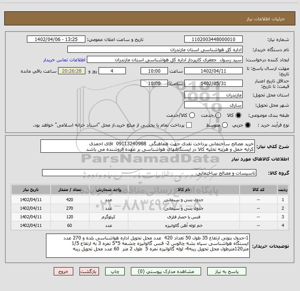Select the کالا radio button
The width and height of the screenshot is (300, 291).
[238, 115]
